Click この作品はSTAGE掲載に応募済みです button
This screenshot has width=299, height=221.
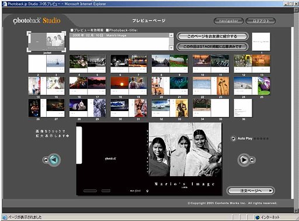pyautogui.click(x=213, y=47)
